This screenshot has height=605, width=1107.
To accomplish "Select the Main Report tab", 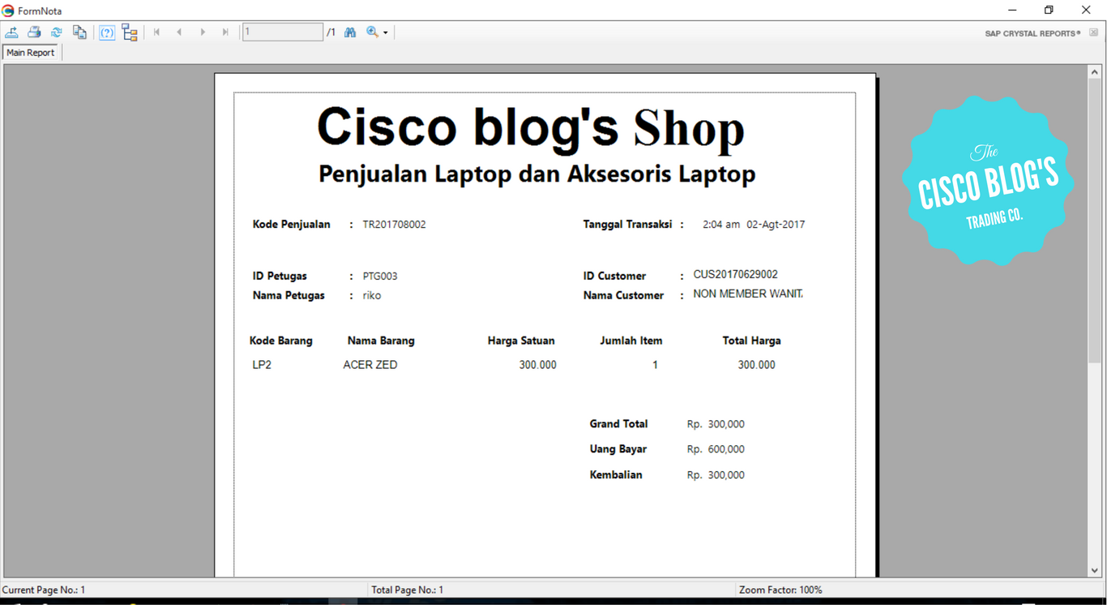I will click(31, 53).
